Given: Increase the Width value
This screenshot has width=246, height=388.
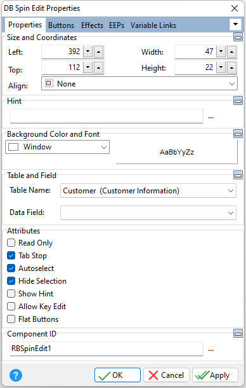Looking at the screenshot, I should coord(231,52).
